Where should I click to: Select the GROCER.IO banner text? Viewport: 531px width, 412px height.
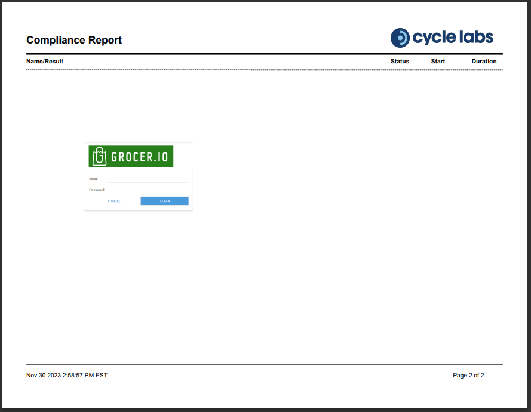(x=140, y=157)
